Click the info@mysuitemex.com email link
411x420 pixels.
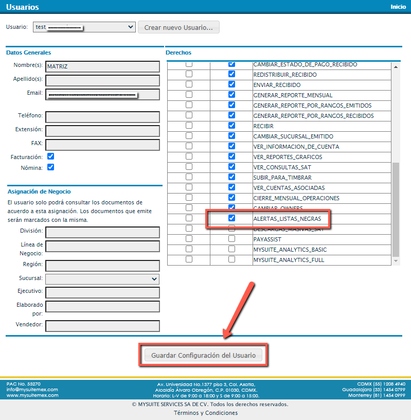coord(32,390)
